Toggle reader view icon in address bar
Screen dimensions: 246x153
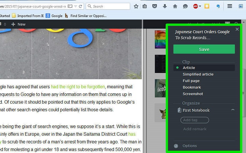[70, 6]
